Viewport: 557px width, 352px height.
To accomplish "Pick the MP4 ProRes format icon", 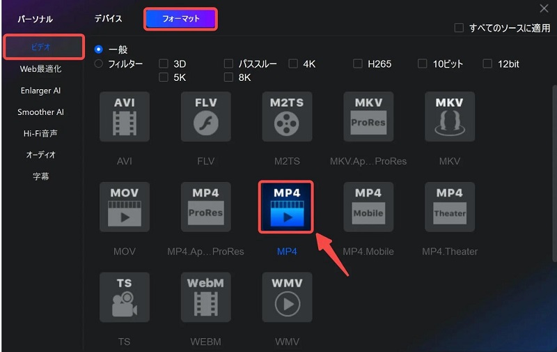I will click(205, 207).
